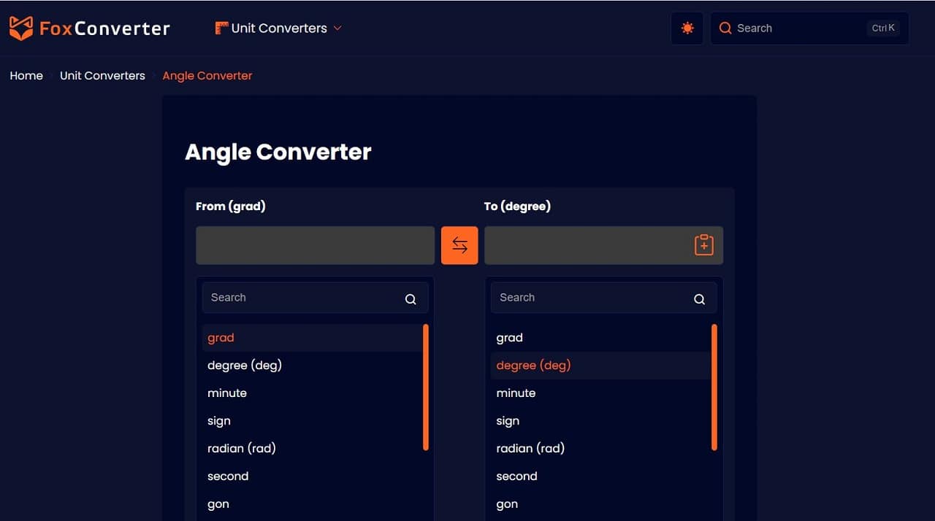
Task: Click the magnifier icon in To unit search
Action: click(699, 298)
